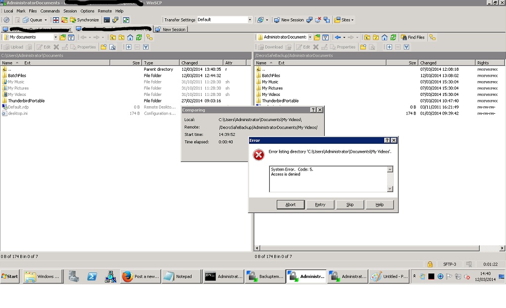This screenshot has height=308, width=506.
Task: Expand the Queue dropdown arrow
Action: (x=46, y=19)
